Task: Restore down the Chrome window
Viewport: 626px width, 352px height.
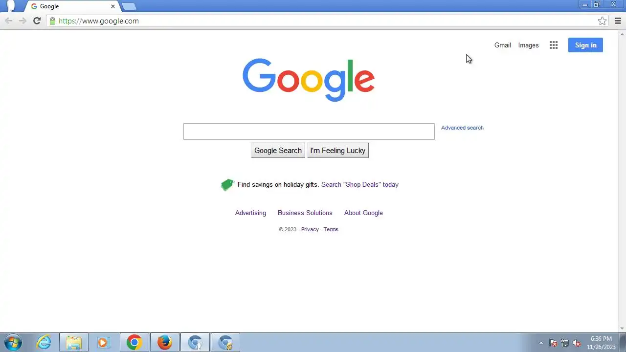Action: pos(597,4)
